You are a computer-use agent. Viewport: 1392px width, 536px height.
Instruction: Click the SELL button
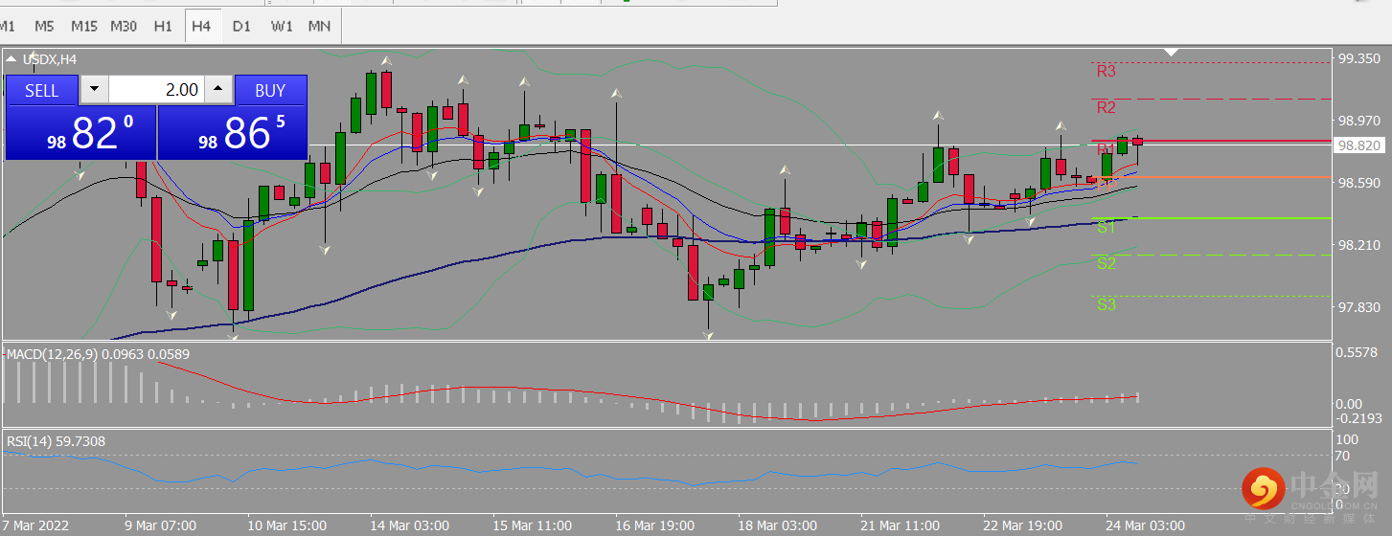tap(42, 90)
